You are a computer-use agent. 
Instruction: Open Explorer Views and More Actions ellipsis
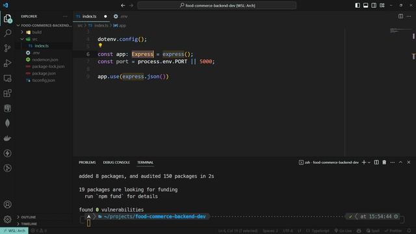tap(65, 16)
